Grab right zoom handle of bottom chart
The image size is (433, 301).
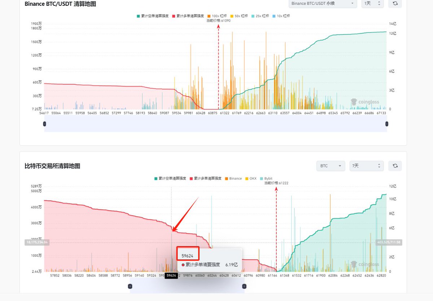point(244,286)
